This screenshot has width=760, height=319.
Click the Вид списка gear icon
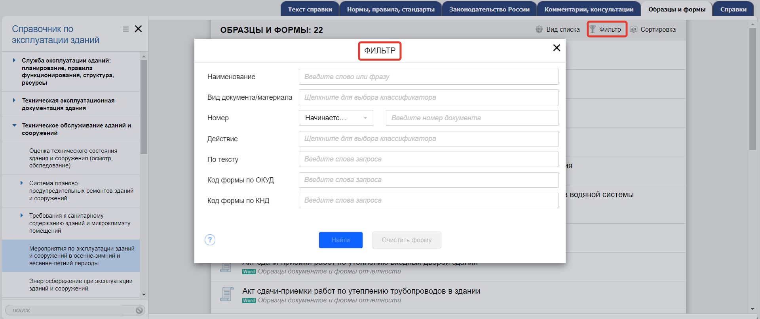539,29
